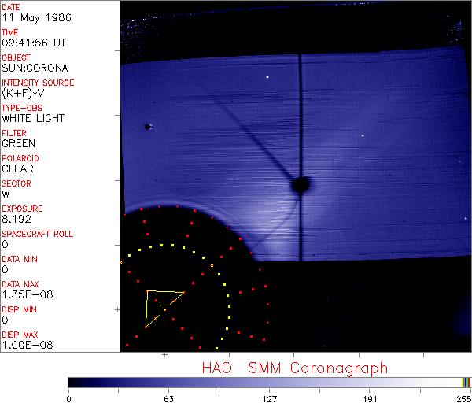Click the CLEAR polaroid value
Viewport: 472px width, 403px height.
coord(18,168)
